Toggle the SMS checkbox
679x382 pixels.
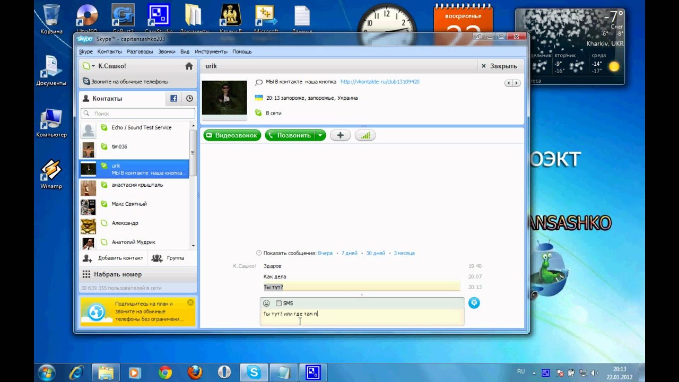278,303
